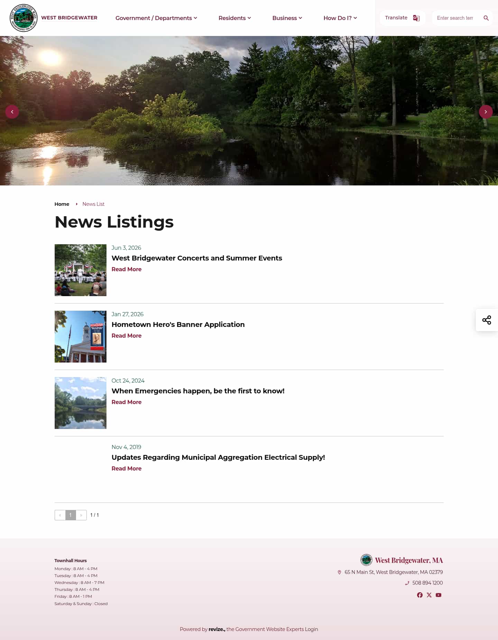This screenshot has height=640, width=498.
Task: Read More under Municipal Aggregation update
Action: pyautogui.click(x=127, y=468)
